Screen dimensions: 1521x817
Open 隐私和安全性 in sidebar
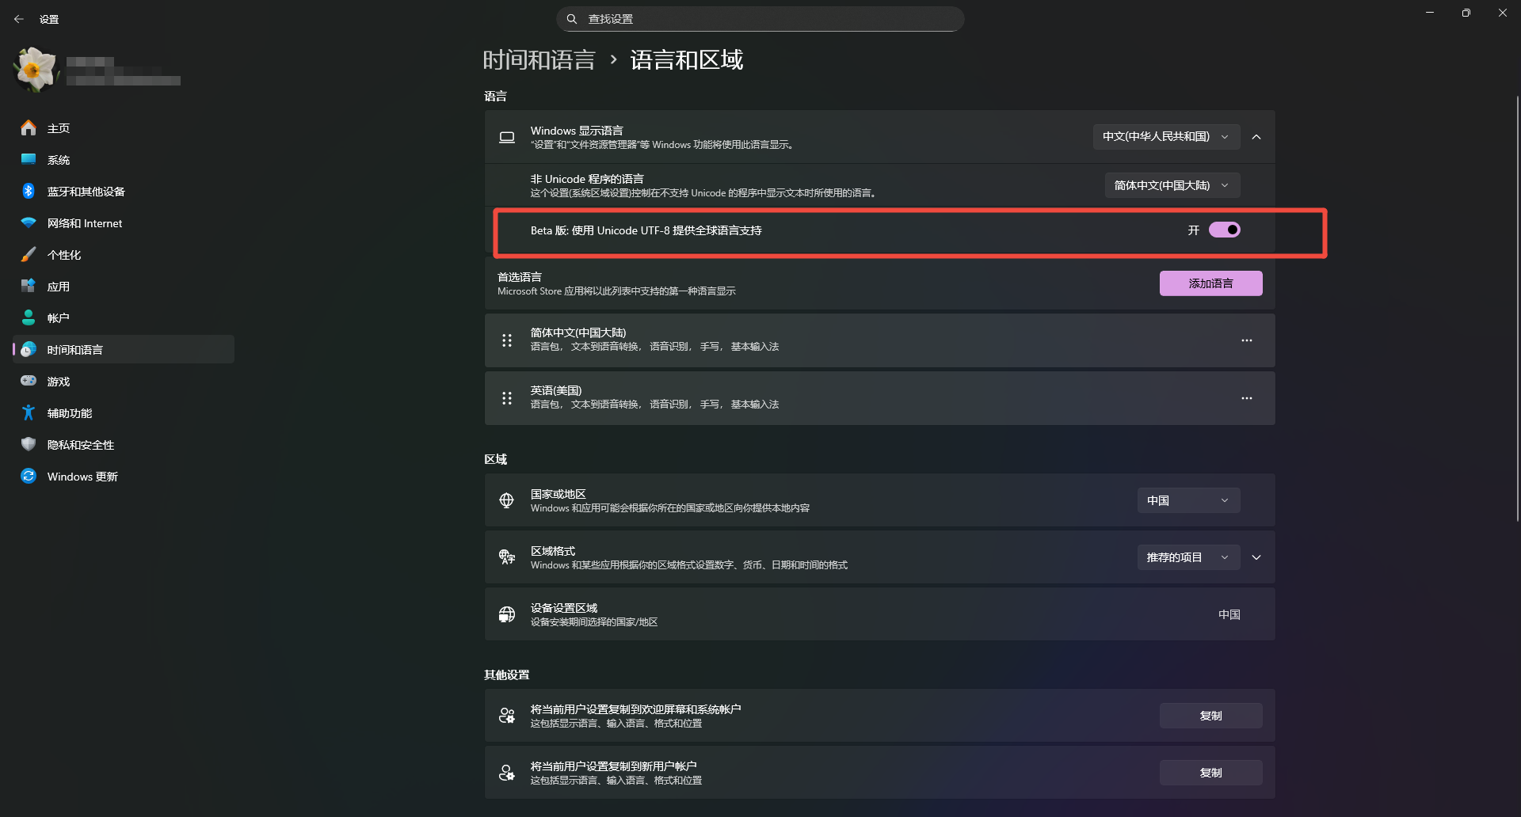pyautogui.click(x=81, y=445)
